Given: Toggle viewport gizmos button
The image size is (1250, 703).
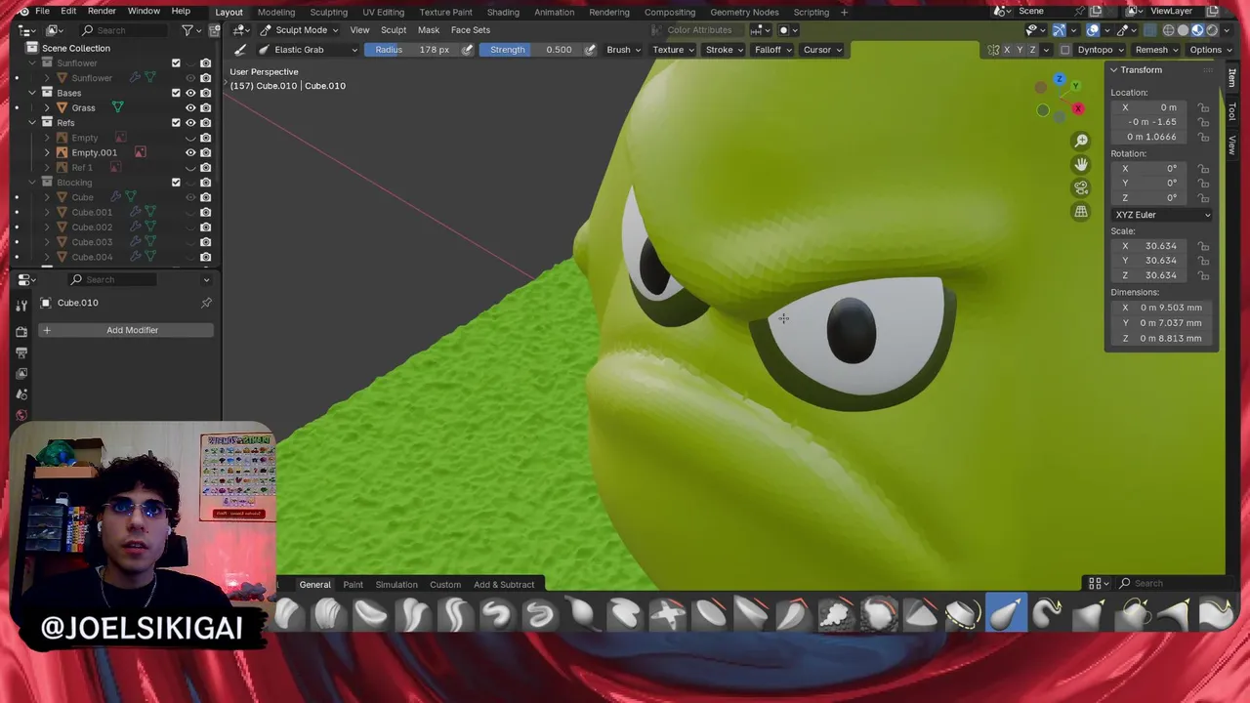Looking at the screenshot, I should 1059,30.
